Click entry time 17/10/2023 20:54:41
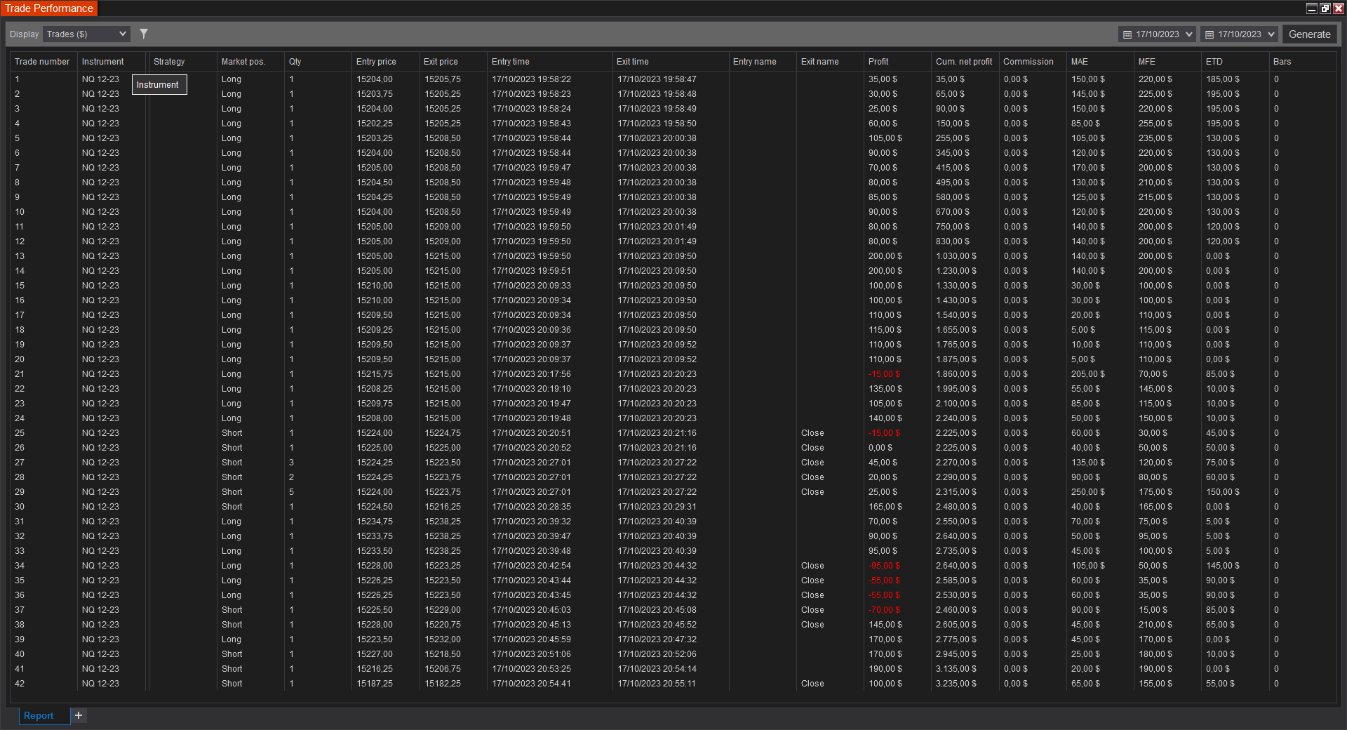1347x730 pixels. point(532,684)
